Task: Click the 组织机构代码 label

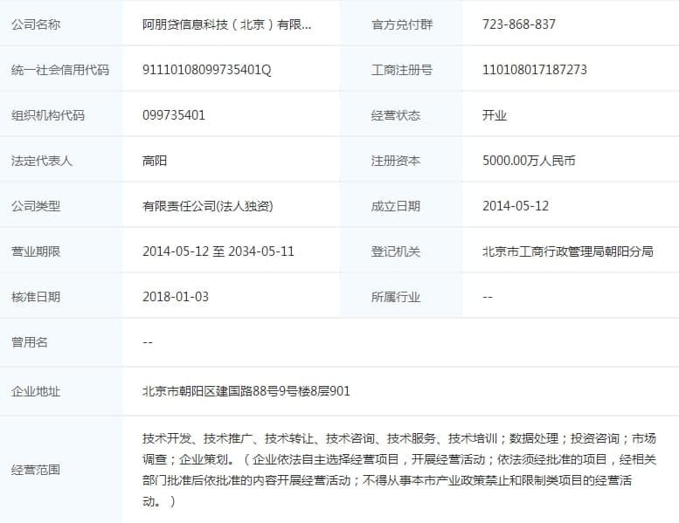Action: (48, 115)
